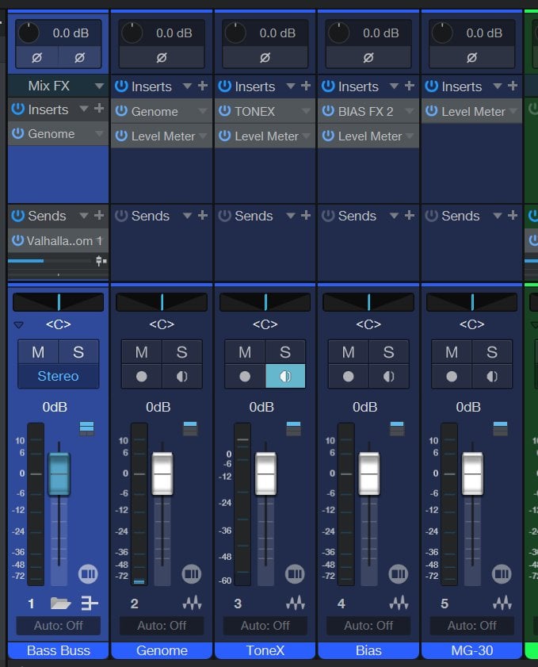The height and width of the screenshot is (667, 538).
Task: Open channel editor on Bias channel
Action: pos(399,574)
